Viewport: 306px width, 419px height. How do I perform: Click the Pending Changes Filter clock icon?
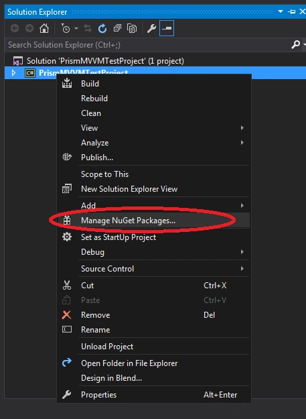(x=66, y=28)
